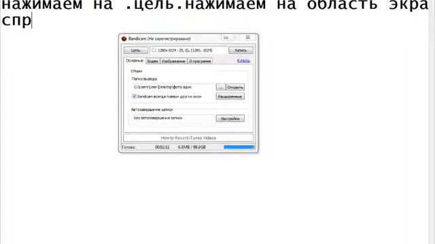Open the Изображение tab

173,61
